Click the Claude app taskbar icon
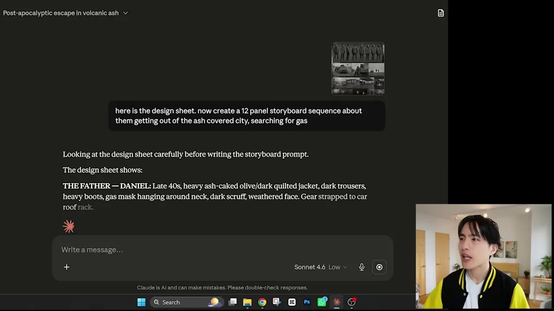Screen dimensions: 554x311 (x=336, y=302)
